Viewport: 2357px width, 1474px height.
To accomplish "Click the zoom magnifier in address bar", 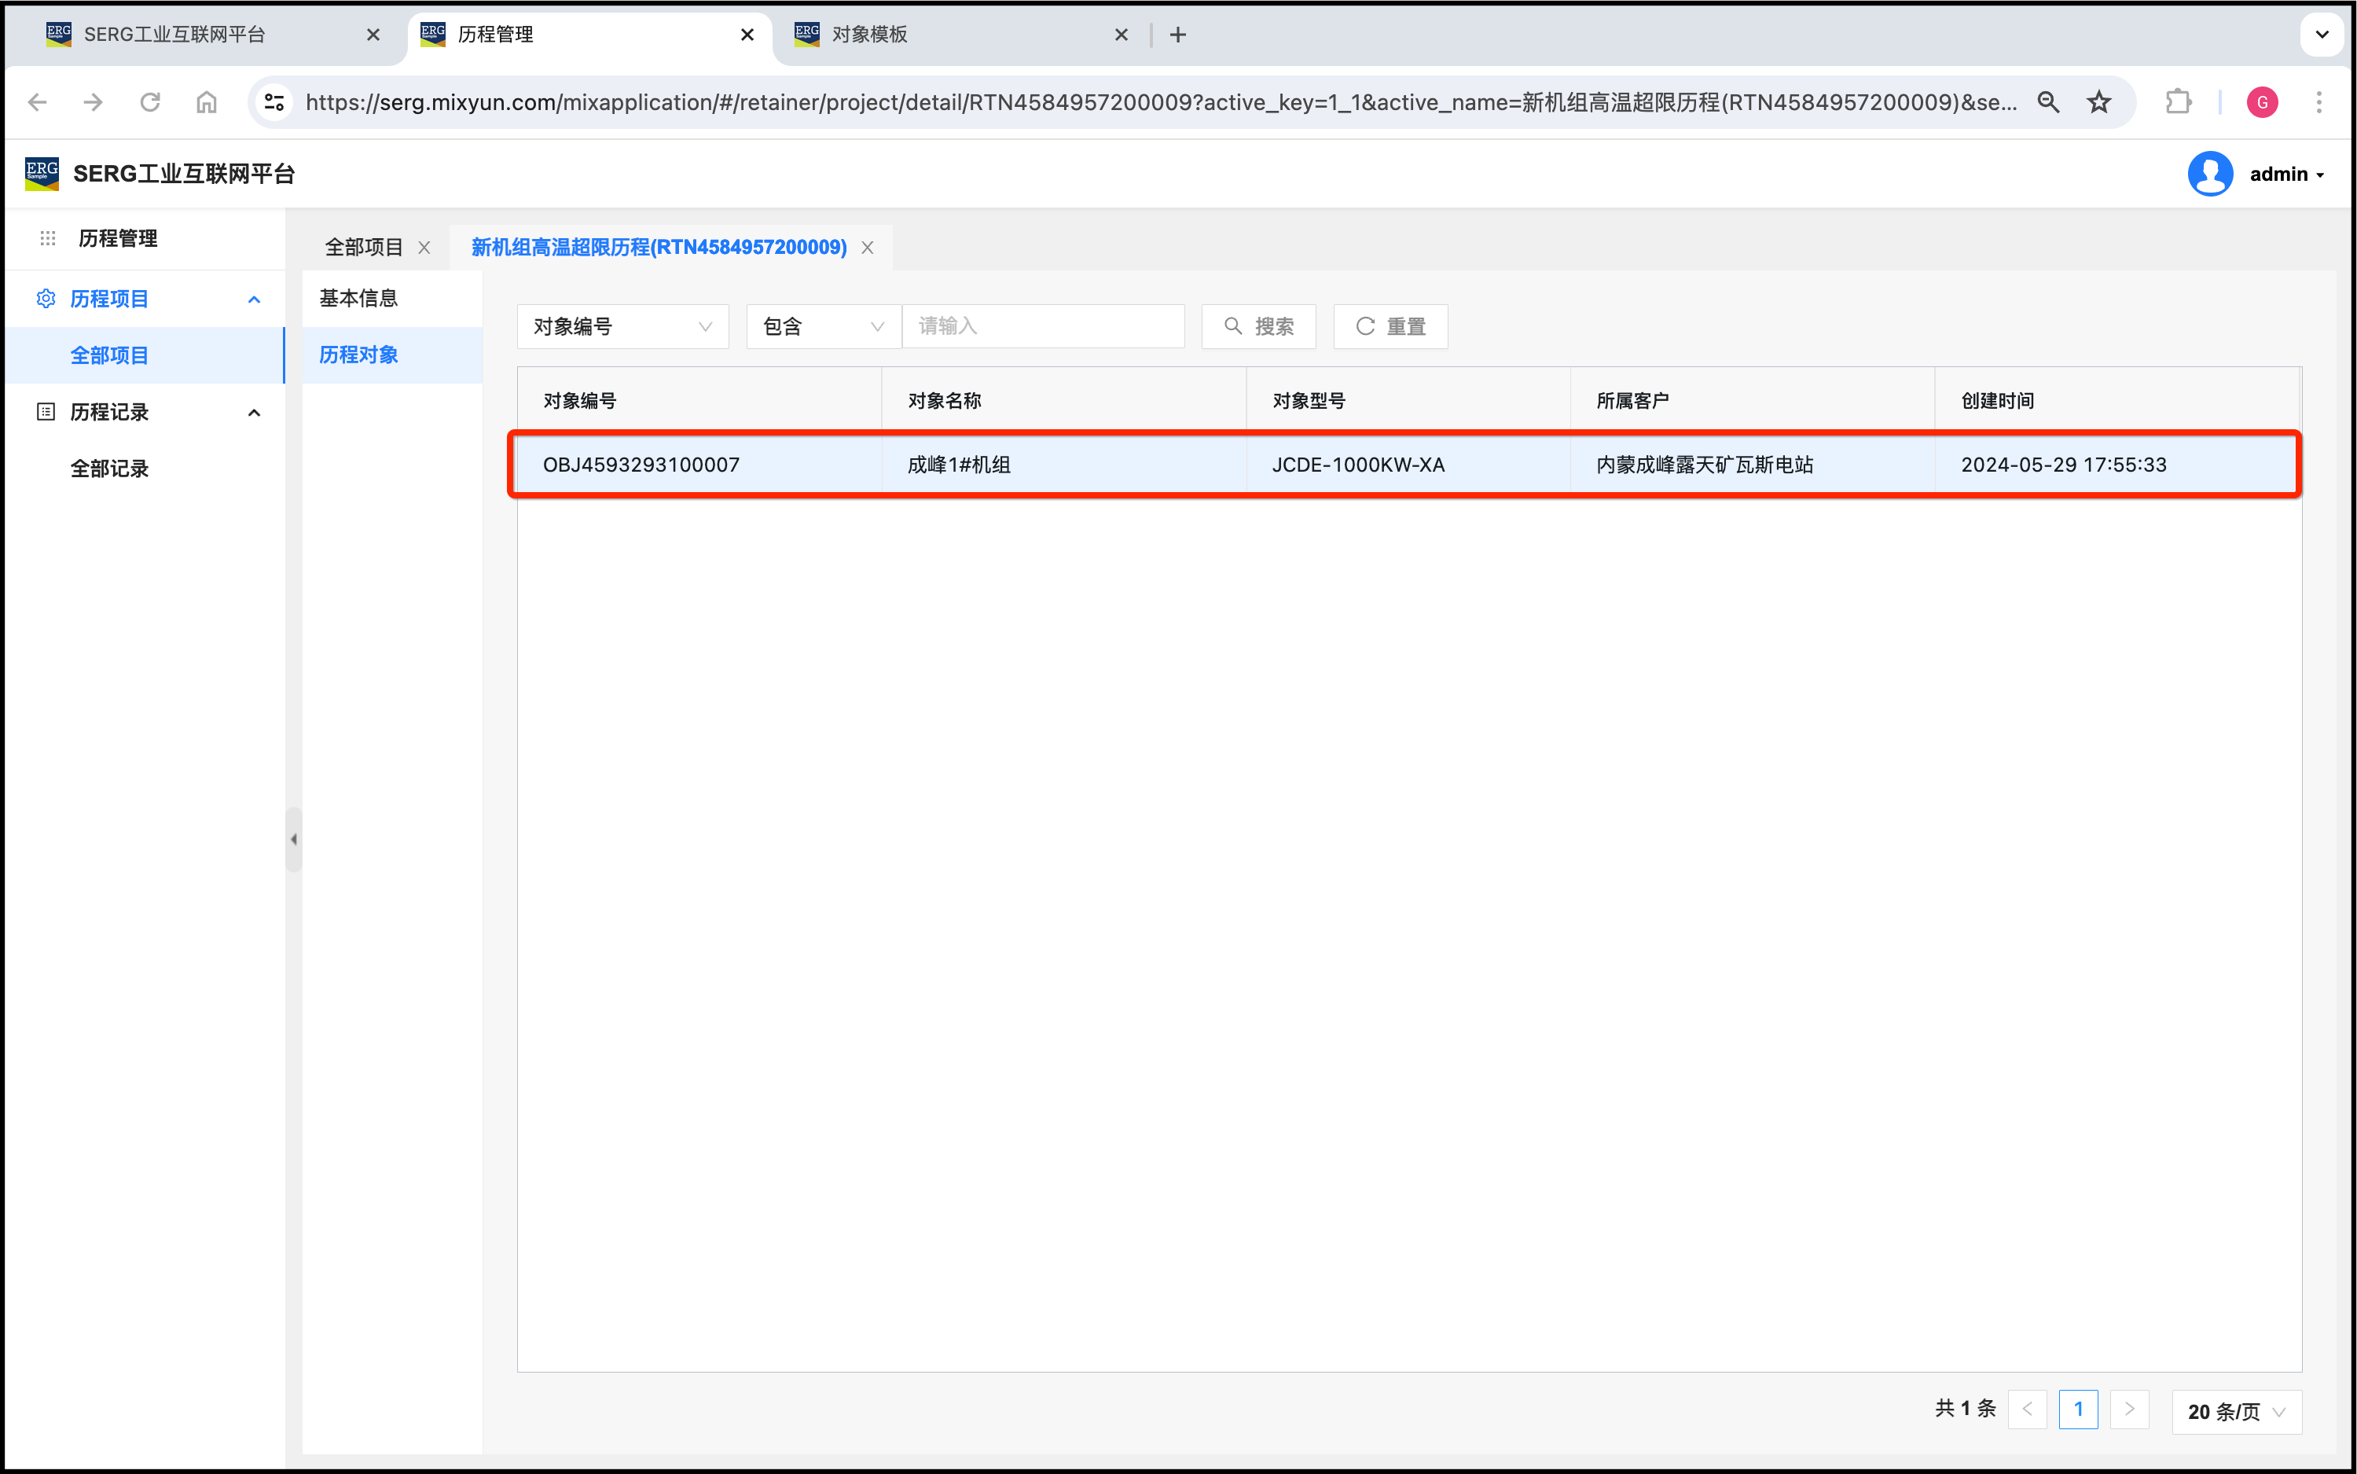I will (2048, 102).
